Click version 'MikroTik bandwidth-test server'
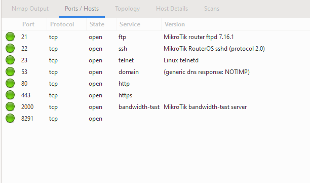This screenshot has width=310, height=183. pos(205,107)
